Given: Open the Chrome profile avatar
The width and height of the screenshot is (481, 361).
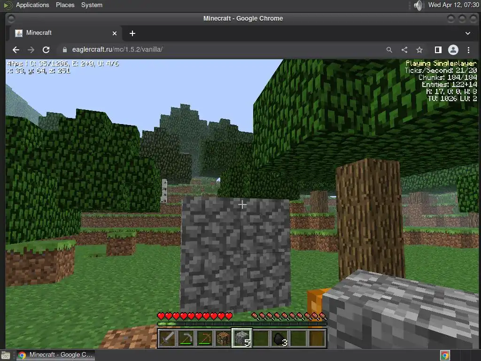Looking at the screenshot, I should (x=453, y=50).
